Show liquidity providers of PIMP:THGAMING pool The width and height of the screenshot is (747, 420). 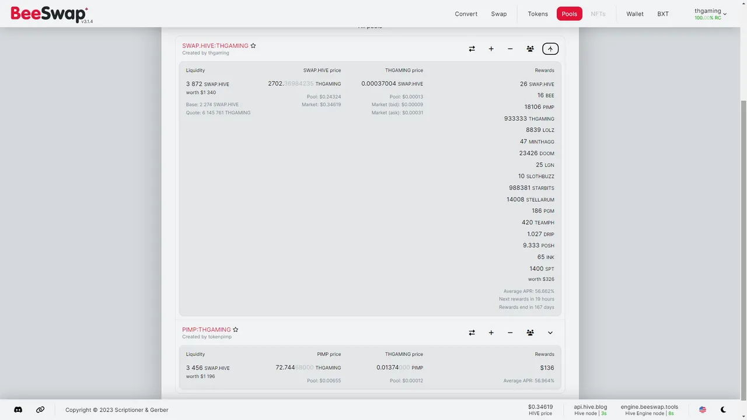[530, 332]
